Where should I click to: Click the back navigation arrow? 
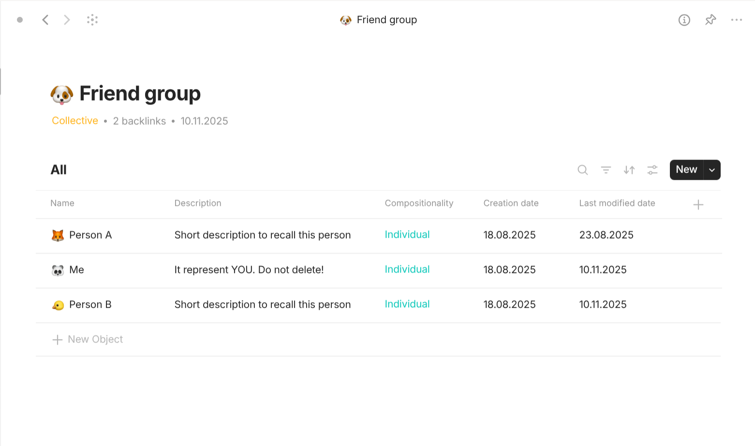point(45,20)
